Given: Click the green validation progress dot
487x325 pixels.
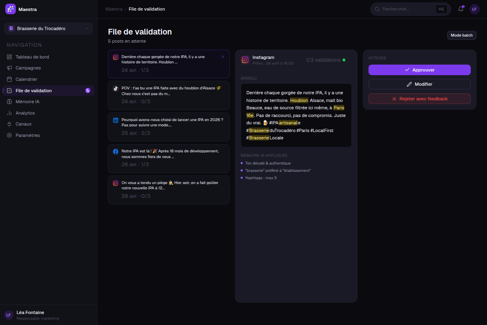Looking at the screenshot, I should coord(344,60).
